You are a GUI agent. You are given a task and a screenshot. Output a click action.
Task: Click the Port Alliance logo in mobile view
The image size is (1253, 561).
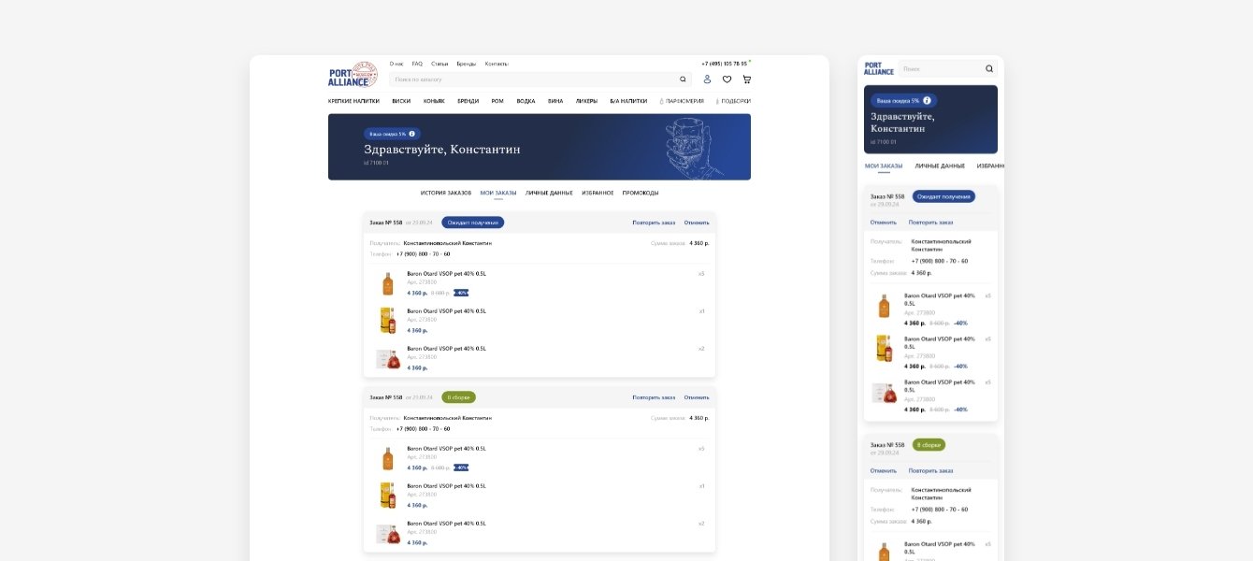[x=879, y=68]
